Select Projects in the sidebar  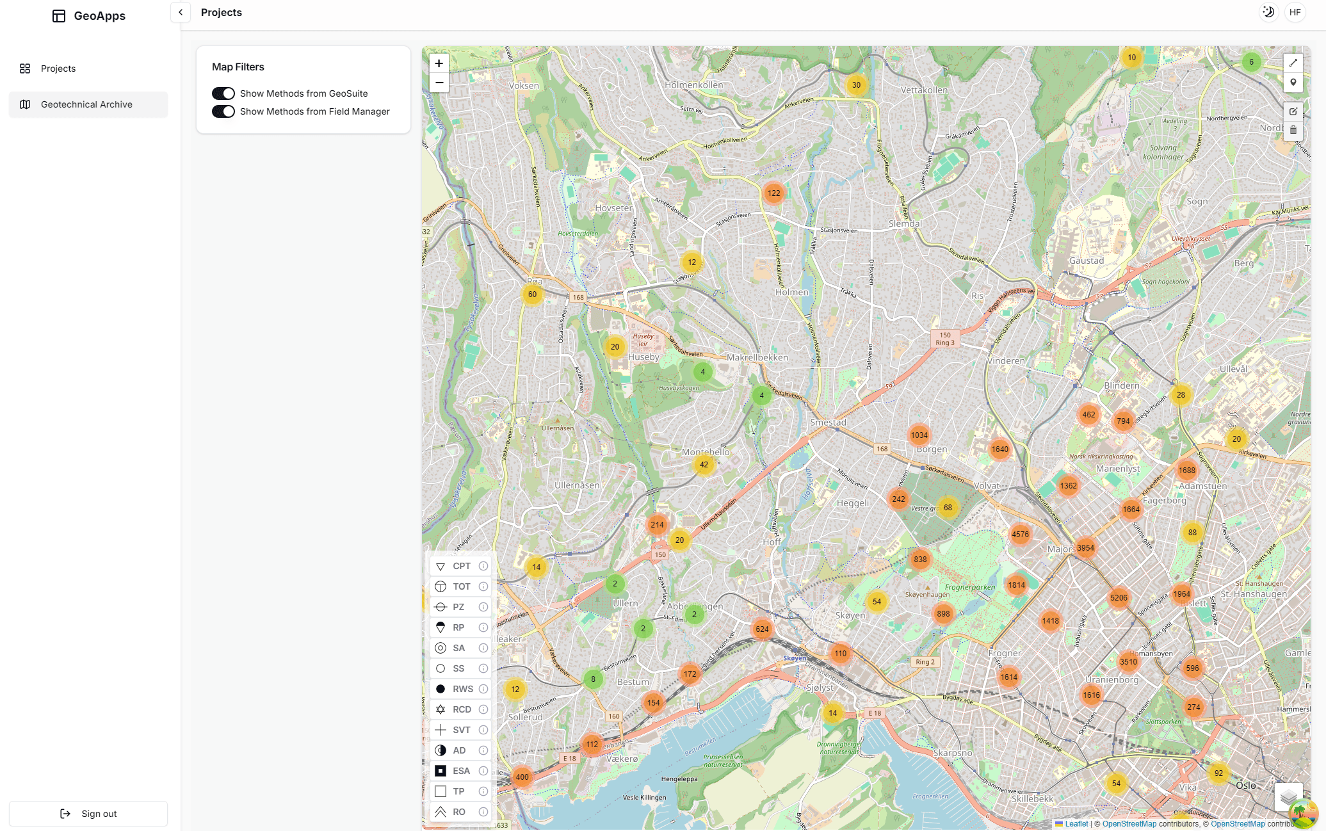click(x=58, y=69)
